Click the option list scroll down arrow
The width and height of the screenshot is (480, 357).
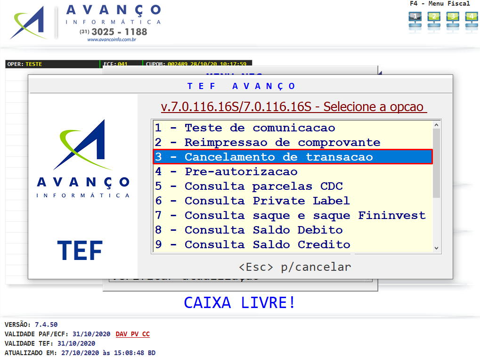(437, 248)
